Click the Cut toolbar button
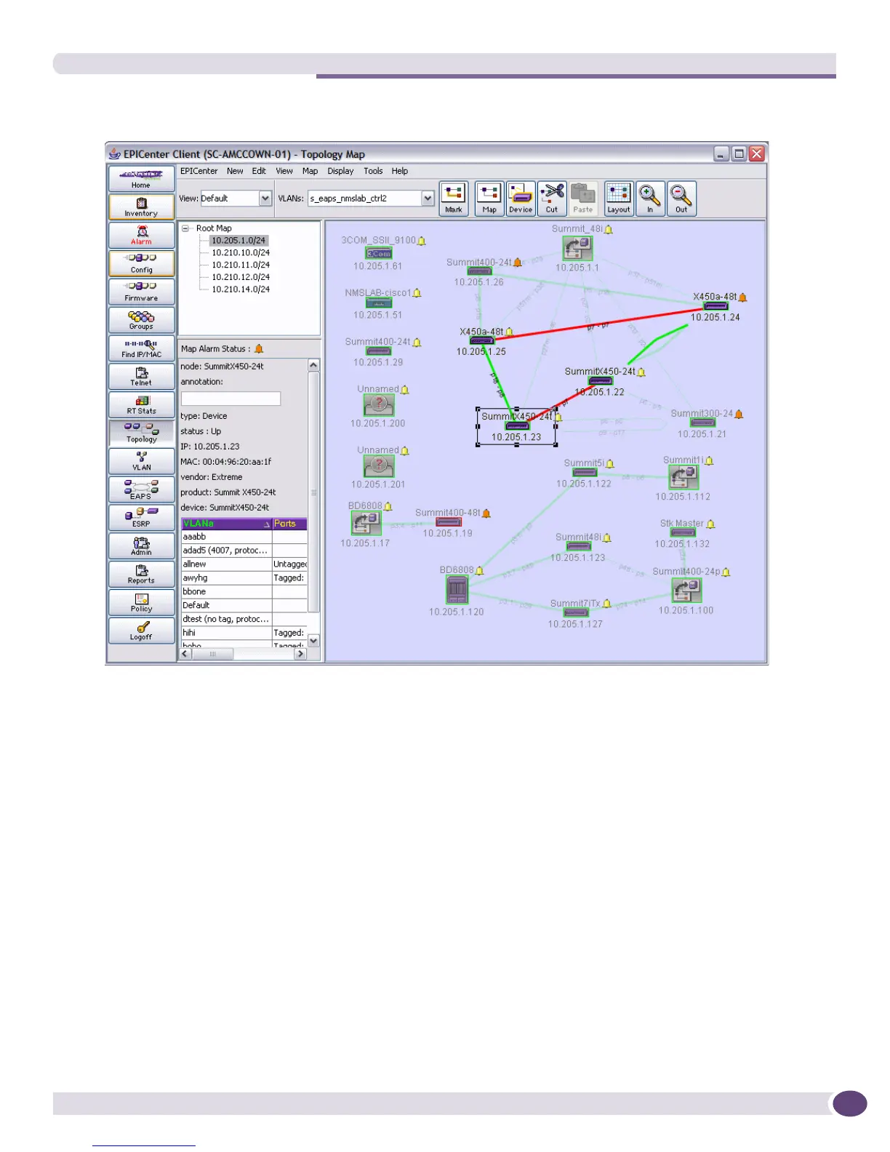890x1152 pixels. [x=552, y=199]
